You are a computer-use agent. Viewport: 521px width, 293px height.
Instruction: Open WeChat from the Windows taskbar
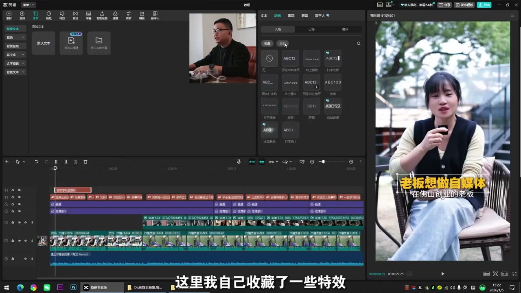pyautogui.click(x=47, y=287)
